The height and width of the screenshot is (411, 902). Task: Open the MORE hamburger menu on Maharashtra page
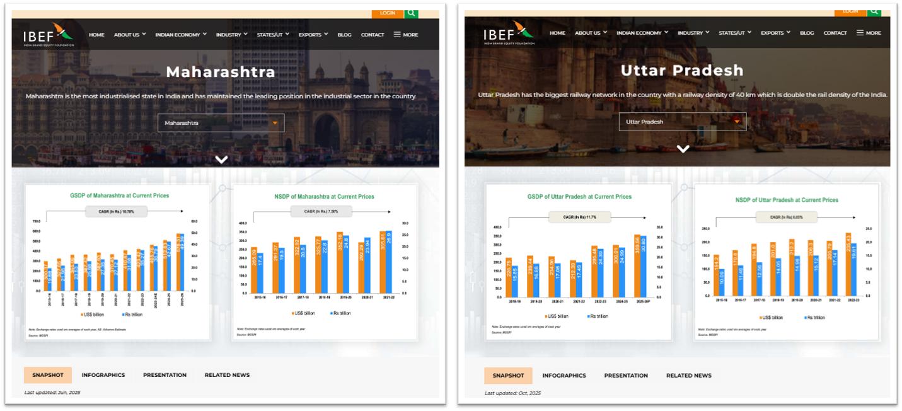pos(406,35)
